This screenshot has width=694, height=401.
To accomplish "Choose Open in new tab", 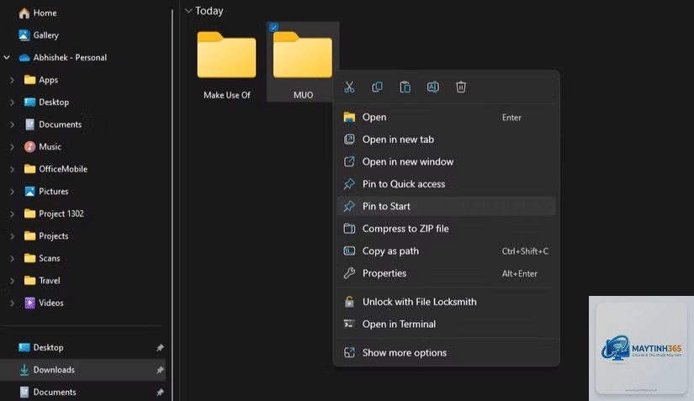I will (446, 140).
